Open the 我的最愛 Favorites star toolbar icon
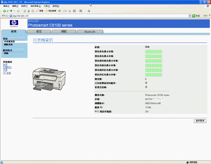 [x=51, y=11]
